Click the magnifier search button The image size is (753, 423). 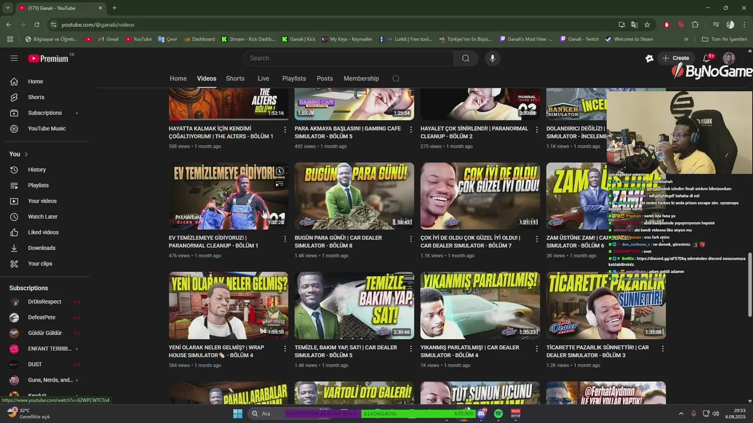point(466,58)
